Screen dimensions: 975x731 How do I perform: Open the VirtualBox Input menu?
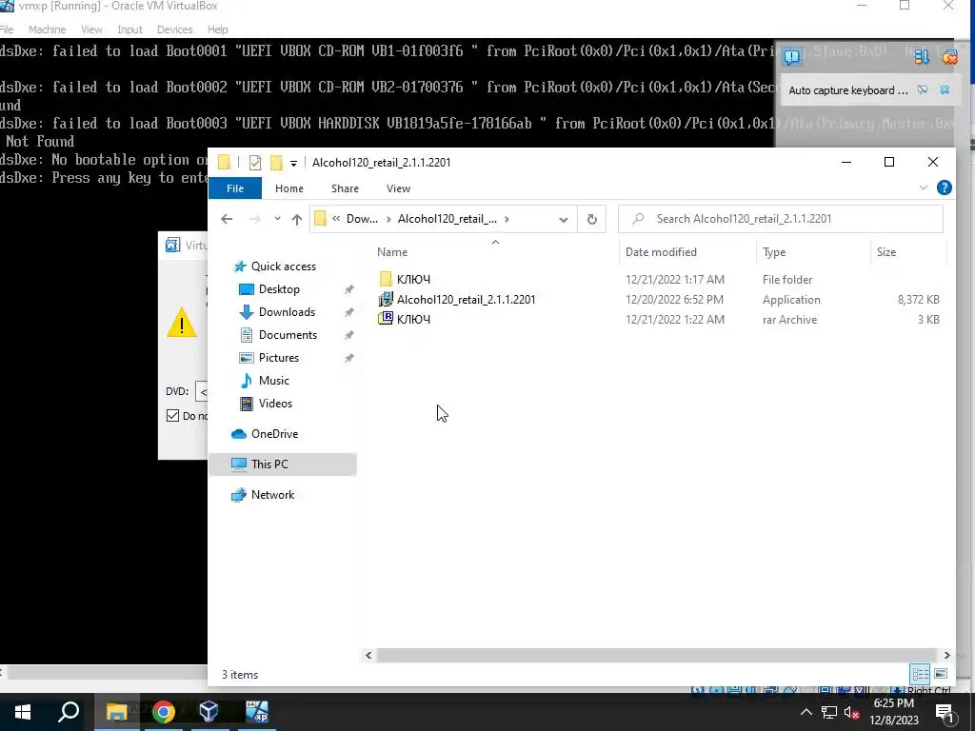click(129, 30)
